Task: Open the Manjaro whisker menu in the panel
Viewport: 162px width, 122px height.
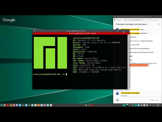Action: tap(2, 105)
